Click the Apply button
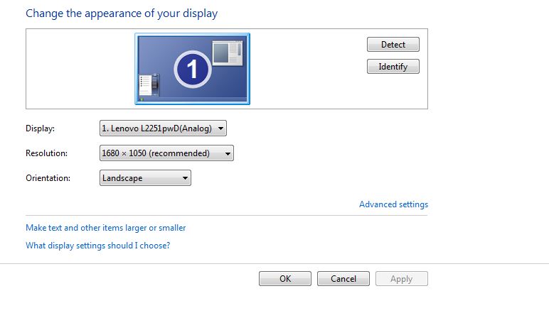 (x=401, y=279)
